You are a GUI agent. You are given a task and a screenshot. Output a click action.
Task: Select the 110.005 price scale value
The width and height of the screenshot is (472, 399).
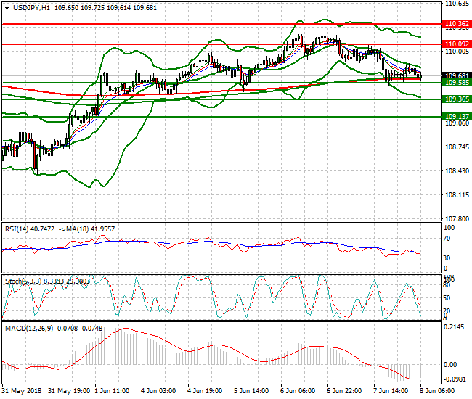457,52
